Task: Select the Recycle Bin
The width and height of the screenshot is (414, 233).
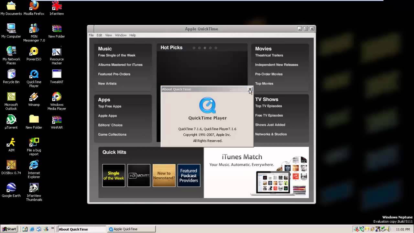Action: tap(11, 76)
